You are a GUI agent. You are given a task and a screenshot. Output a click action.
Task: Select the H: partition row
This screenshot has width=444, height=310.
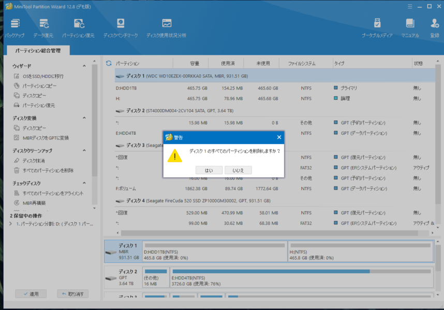click(275, 99)
